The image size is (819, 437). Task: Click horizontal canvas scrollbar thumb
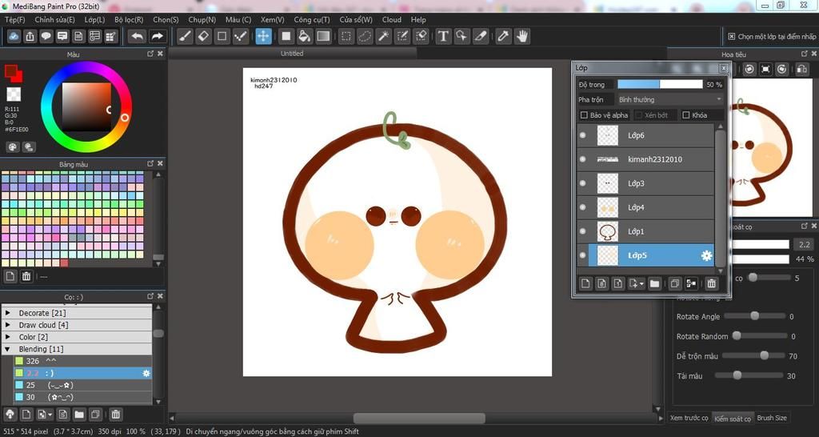419,418
